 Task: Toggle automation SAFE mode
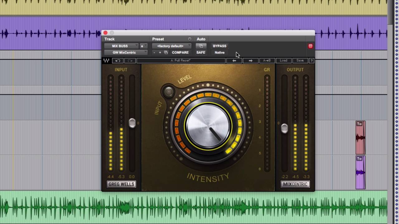201,53
